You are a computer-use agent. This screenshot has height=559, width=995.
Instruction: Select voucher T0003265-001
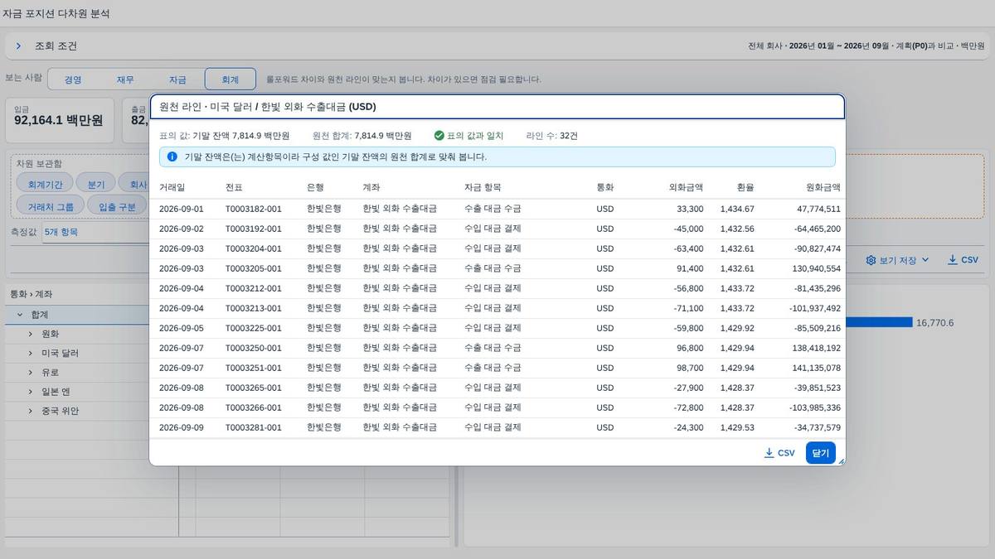point(253,388)
